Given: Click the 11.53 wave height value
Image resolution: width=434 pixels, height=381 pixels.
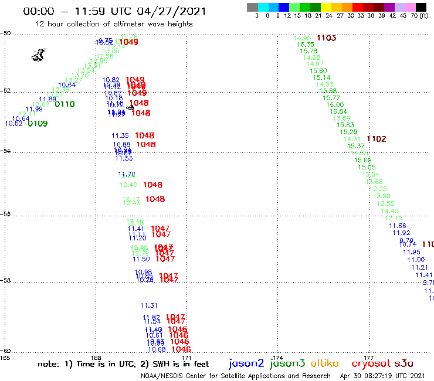Looking at the screenshot, I should pos(124,158).
